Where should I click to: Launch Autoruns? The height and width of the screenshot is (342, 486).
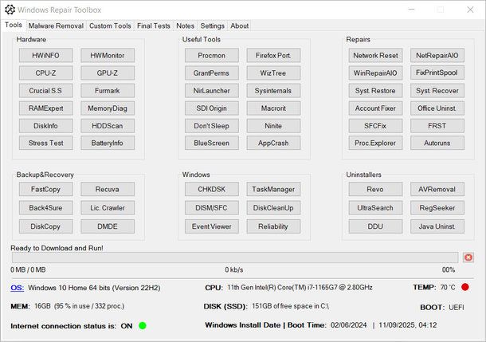click(437, 143)
